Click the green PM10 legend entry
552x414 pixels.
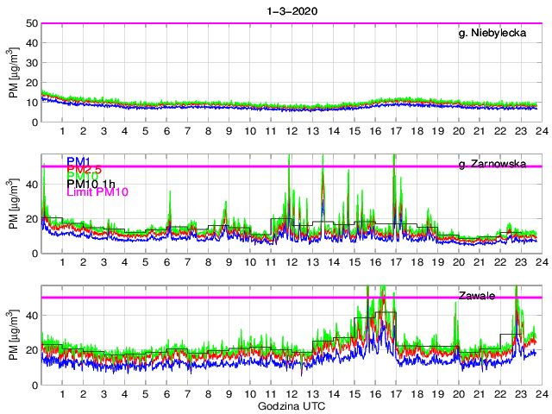point(84,182)
